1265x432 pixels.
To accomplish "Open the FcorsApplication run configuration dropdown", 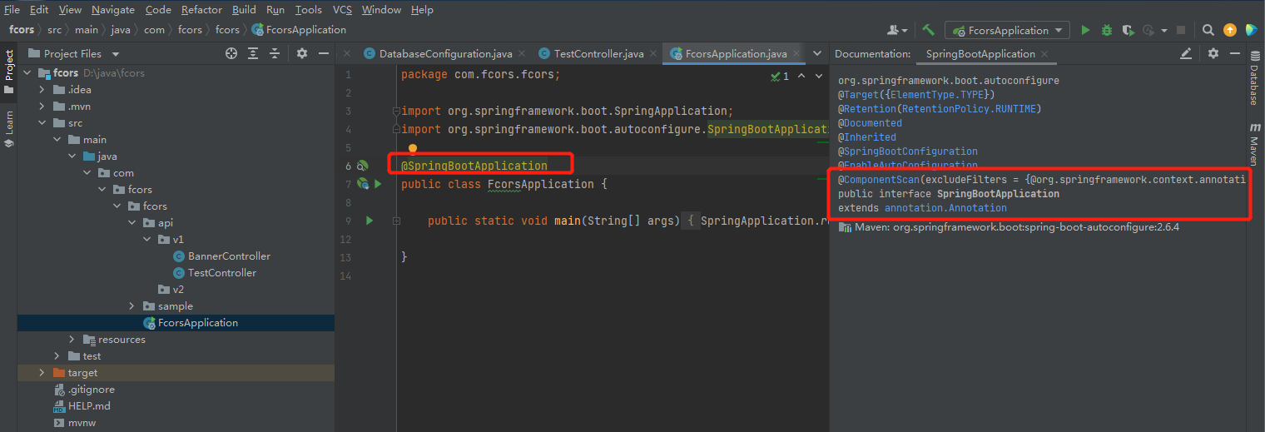I will pos(1008,30).
